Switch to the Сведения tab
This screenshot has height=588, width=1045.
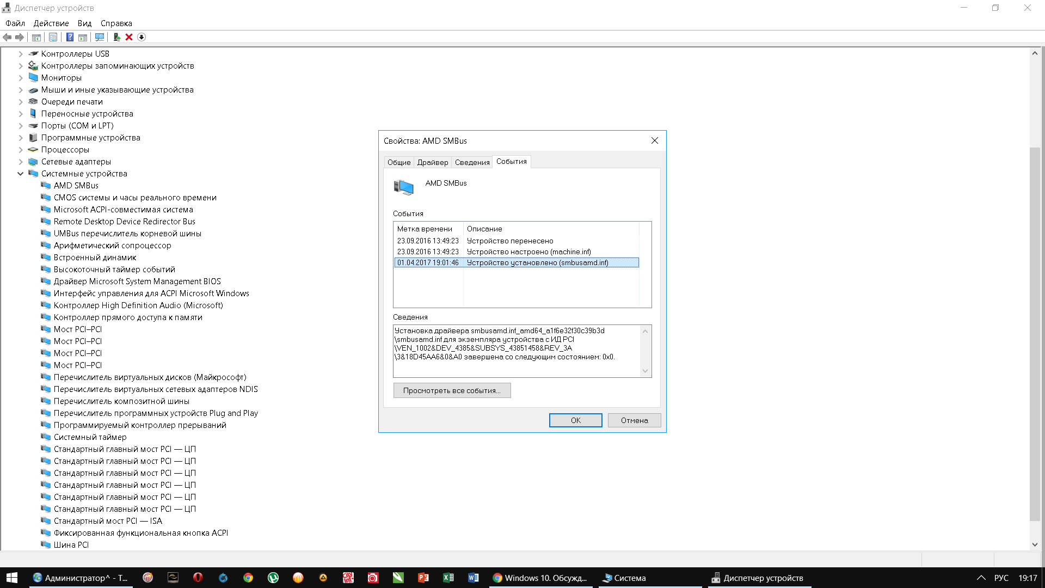click(472, 162)
